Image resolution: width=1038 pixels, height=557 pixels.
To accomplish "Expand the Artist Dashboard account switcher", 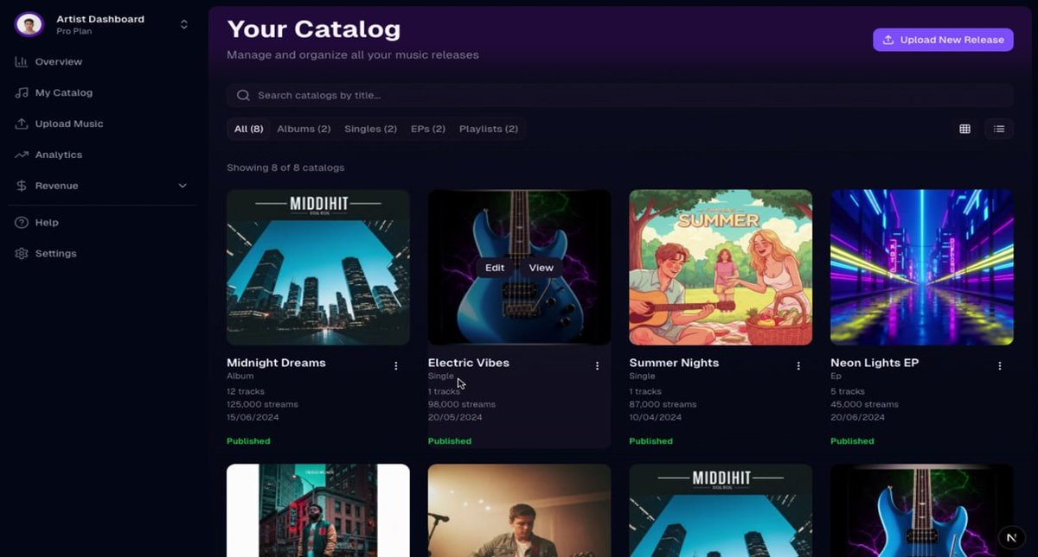I will point(183,24).
